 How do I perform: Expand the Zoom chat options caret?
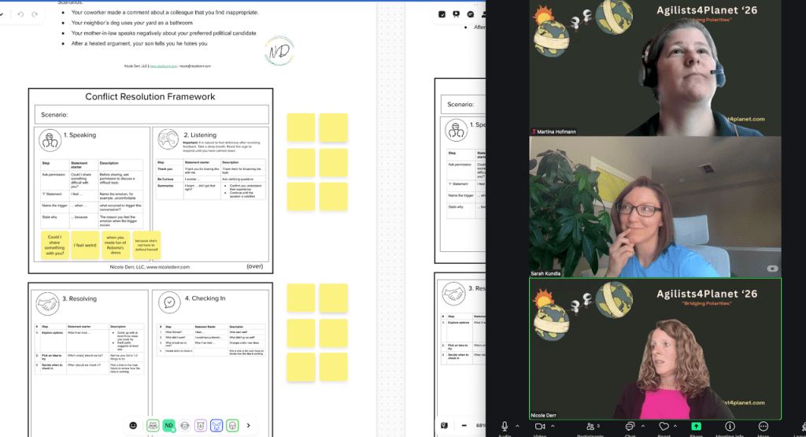tap(642, 426)
